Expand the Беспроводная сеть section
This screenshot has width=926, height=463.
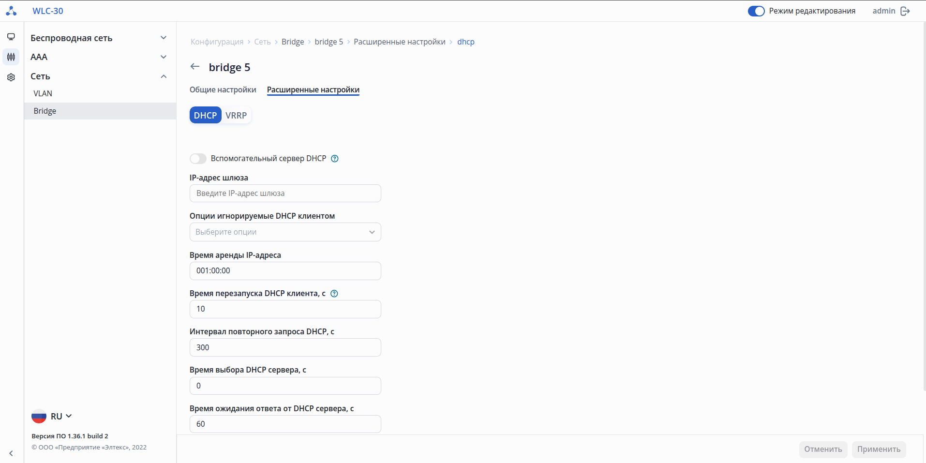point(164,38)
